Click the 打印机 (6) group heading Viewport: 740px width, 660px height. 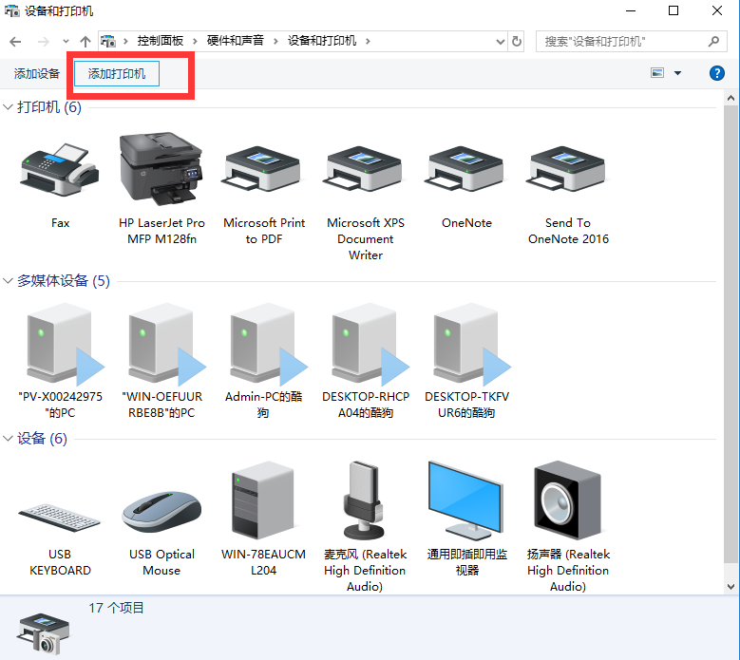point(49,107)
